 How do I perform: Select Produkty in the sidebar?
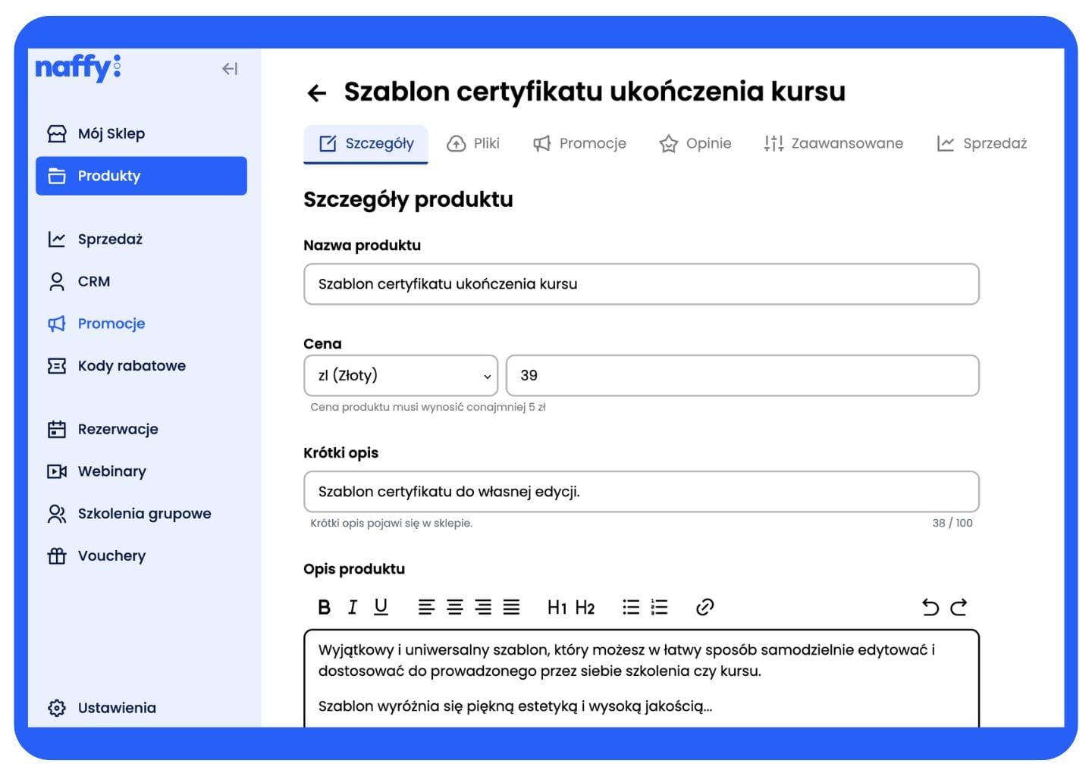click(x=141, y=176)
